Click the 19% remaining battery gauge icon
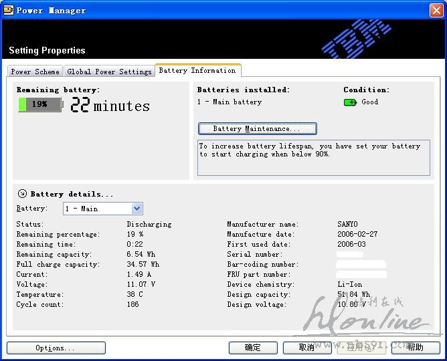 pyautogui.click(x=39, y=104)
